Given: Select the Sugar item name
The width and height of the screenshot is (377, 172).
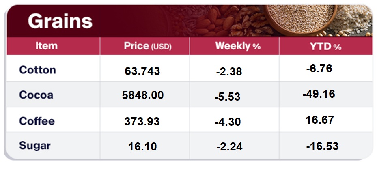Looking at the screenshot, I should tap(35, 145).
